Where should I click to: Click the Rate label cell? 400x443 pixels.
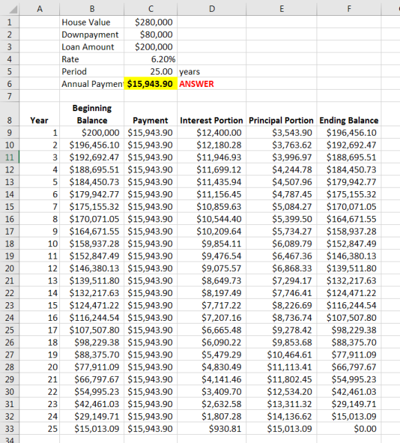[92, 59]
